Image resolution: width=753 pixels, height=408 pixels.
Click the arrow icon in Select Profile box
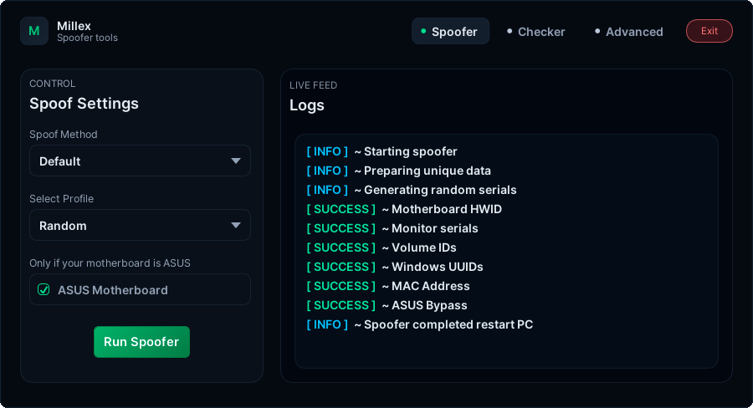pos(236,225)
